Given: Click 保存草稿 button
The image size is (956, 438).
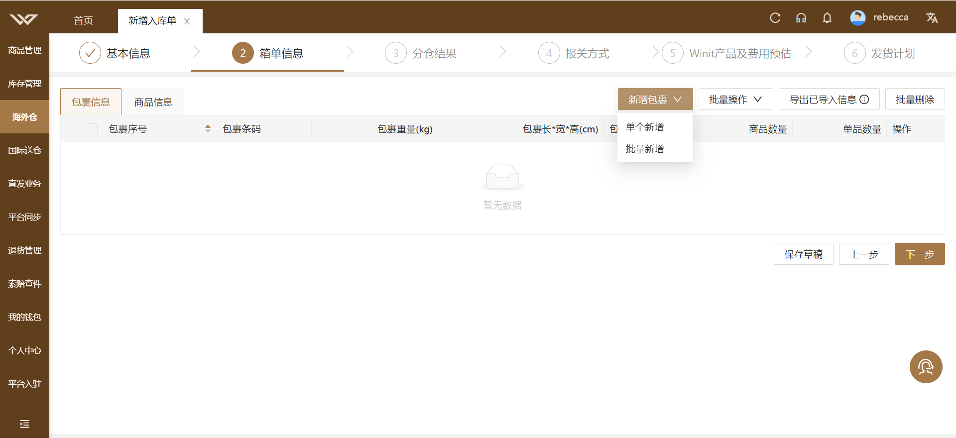Looking at the screenshot, I should (804, 254).
